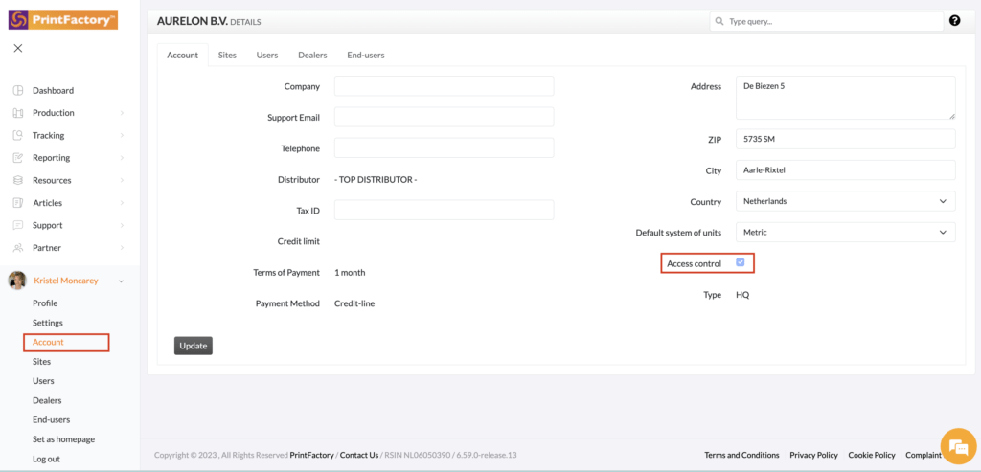Click the Support chat icon in sidebar
Viewport: 981px width, 472px height.
pos(17,225)
